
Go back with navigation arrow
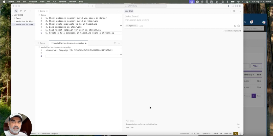88,6
